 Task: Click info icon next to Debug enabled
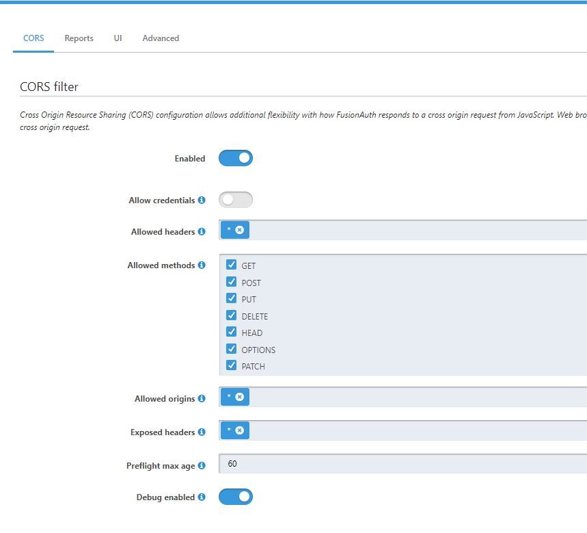click(x=202, y=497)
